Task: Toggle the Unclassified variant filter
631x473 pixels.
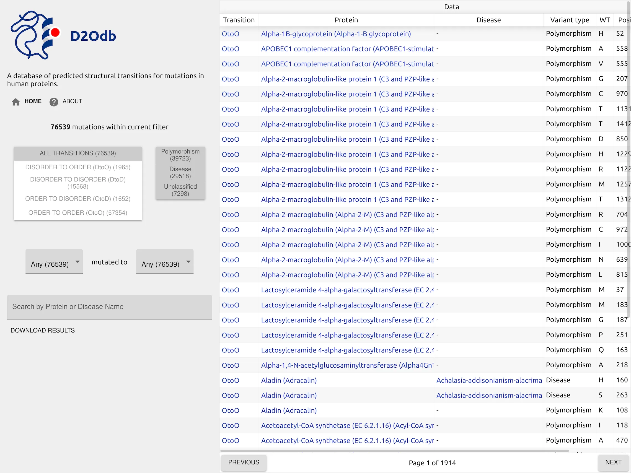Action: (x=180, y=190)
